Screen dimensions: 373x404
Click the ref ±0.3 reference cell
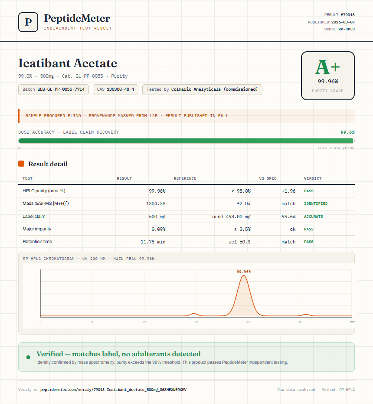pyautogui.click(x=239, y=242)
